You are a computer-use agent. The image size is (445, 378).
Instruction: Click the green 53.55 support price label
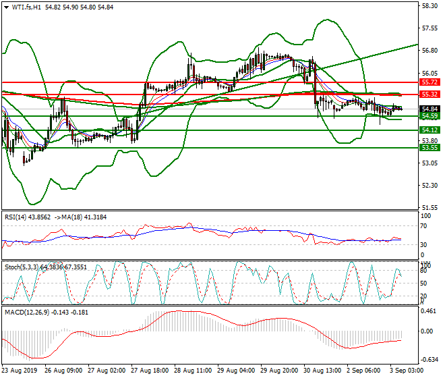pos(429,148)
